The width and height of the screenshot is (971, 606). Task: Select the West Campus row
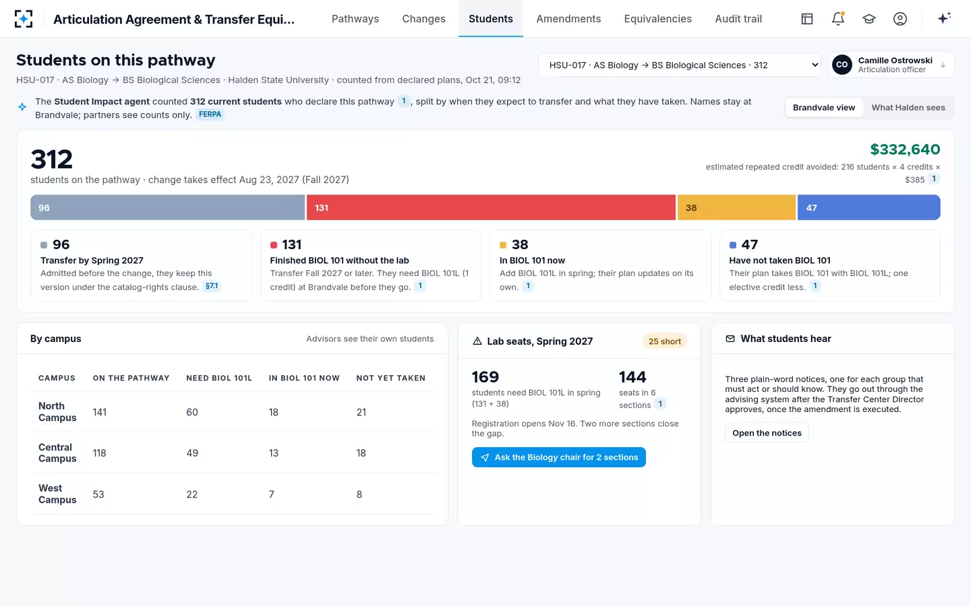point(232,494)
